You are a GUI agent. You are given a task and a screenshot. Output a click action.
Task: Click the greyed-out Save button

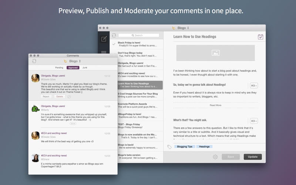point(231,157)
